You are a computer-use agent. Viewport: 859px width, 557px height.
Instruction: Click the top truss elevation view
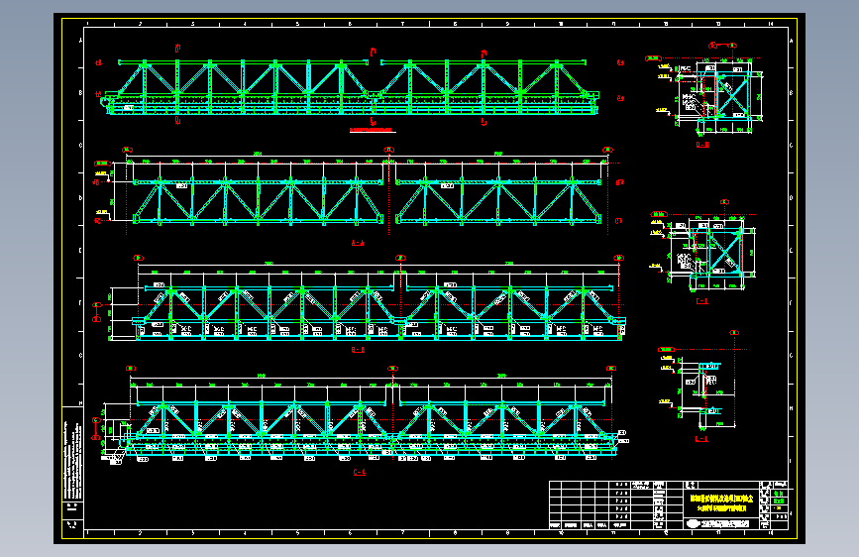tap(351, 88)
